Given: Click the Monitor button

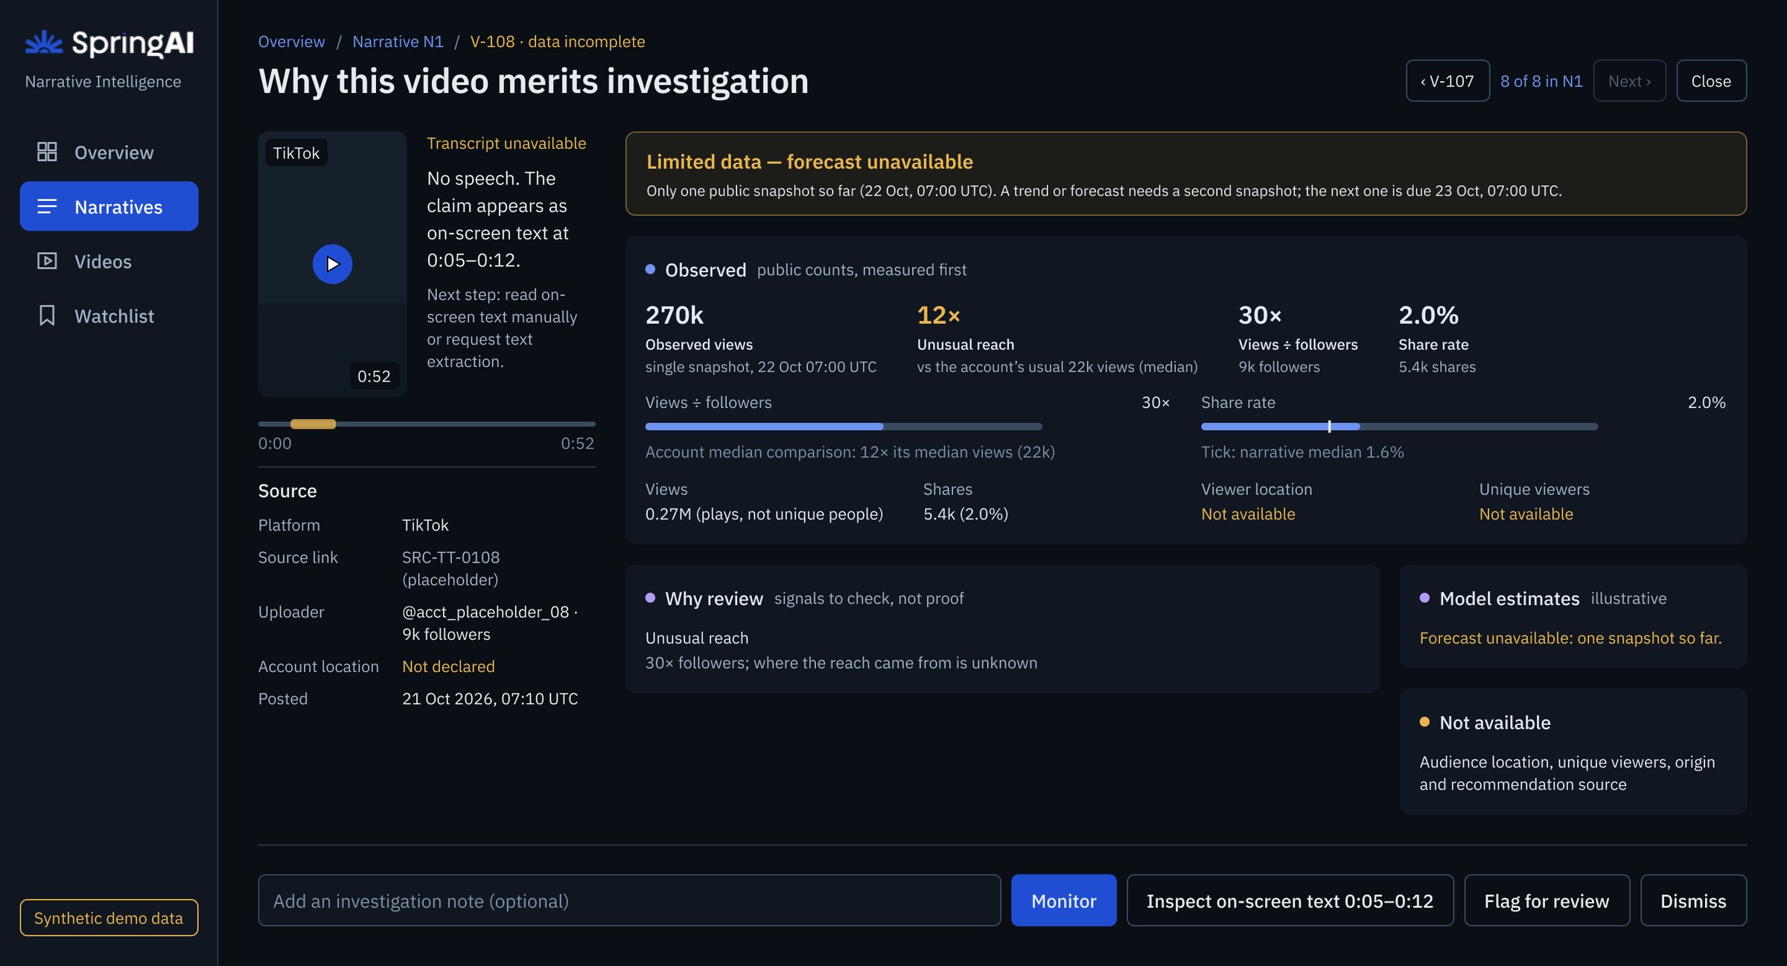Looking at the screenshot, I should (x=1063, y=901).
